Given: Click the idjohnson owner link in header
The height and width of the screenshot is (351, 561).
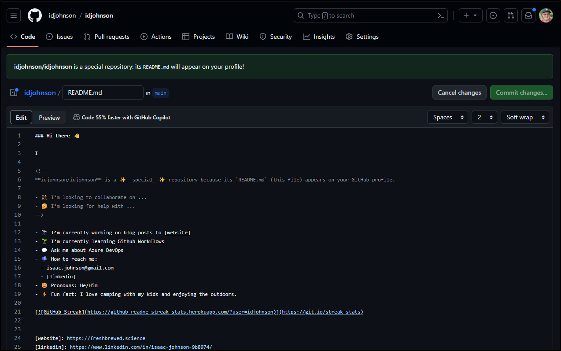Looking at the screenshot, I should 63,15.
